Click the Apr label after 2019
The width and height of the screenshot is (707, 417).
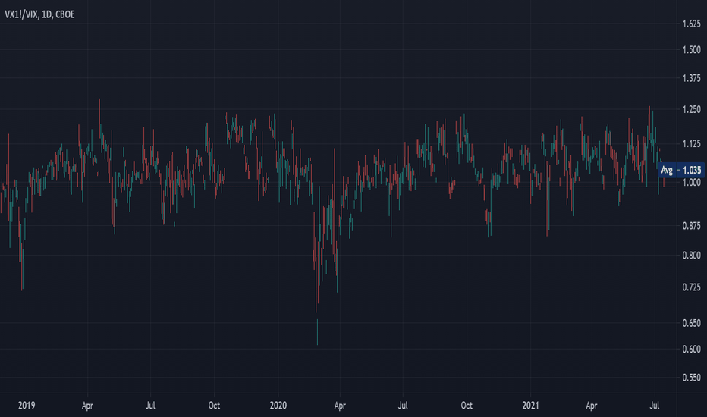coord(87,406)
